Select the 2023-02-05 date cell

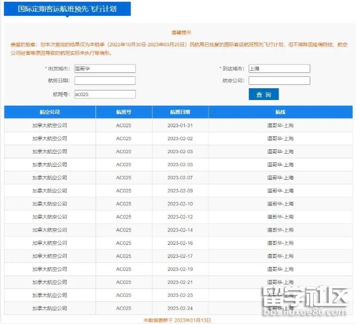coord(180,165)
